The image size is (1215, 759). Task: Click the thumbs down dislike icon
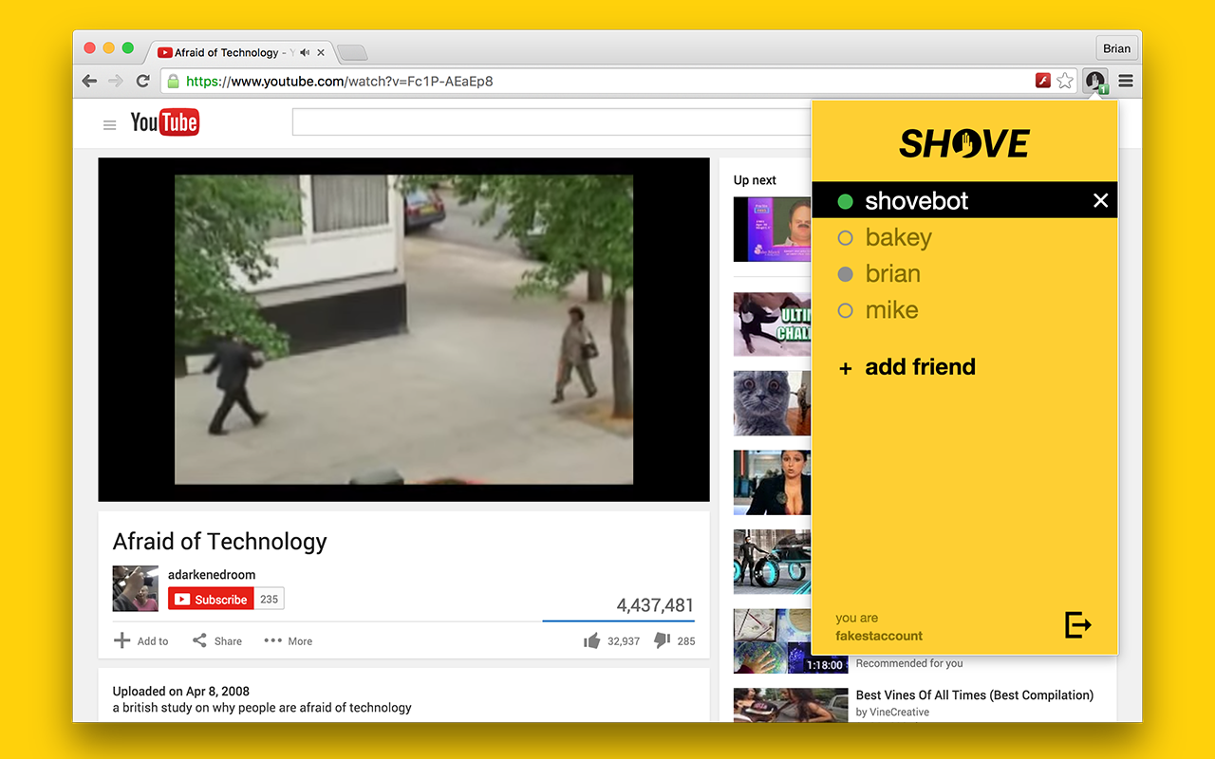pyautogui.click(x=663, y=640)
